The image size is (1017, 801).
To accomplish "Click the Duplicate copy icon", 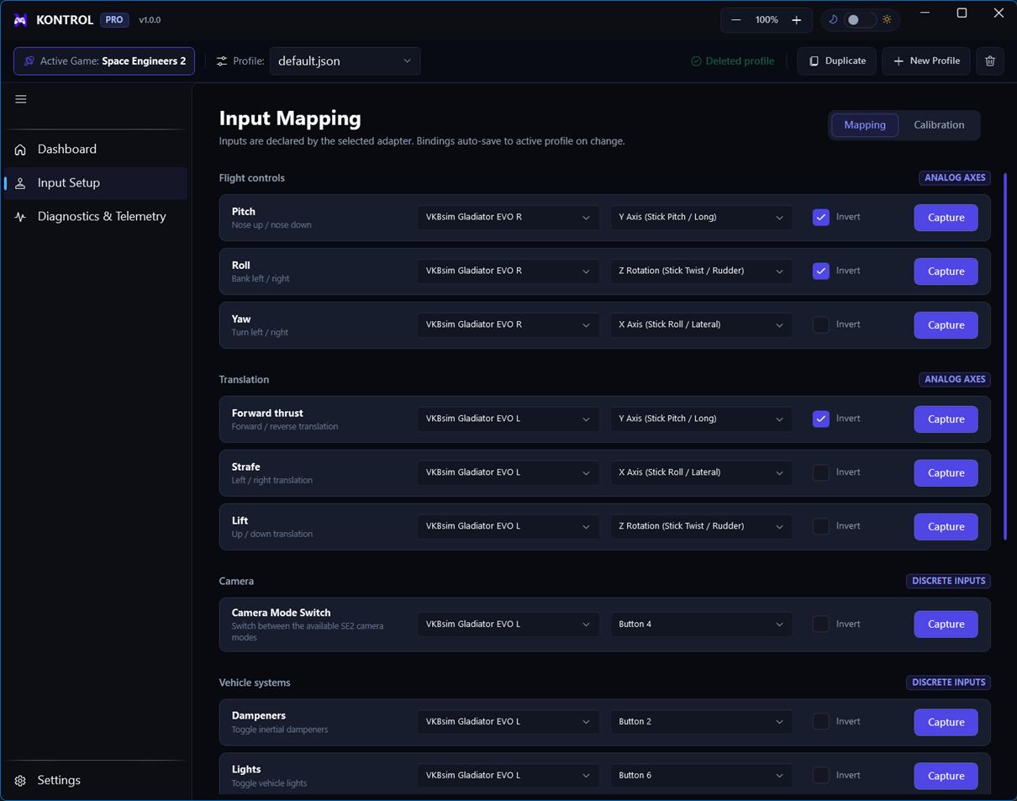I will click(x=814, y=61).
